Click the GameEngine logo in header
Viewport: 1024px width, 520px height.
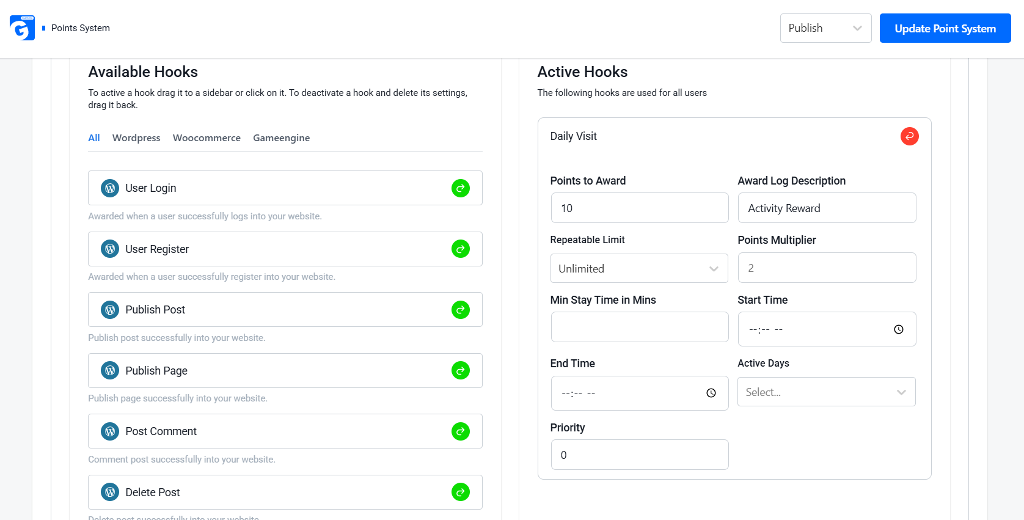coord(22,28)
